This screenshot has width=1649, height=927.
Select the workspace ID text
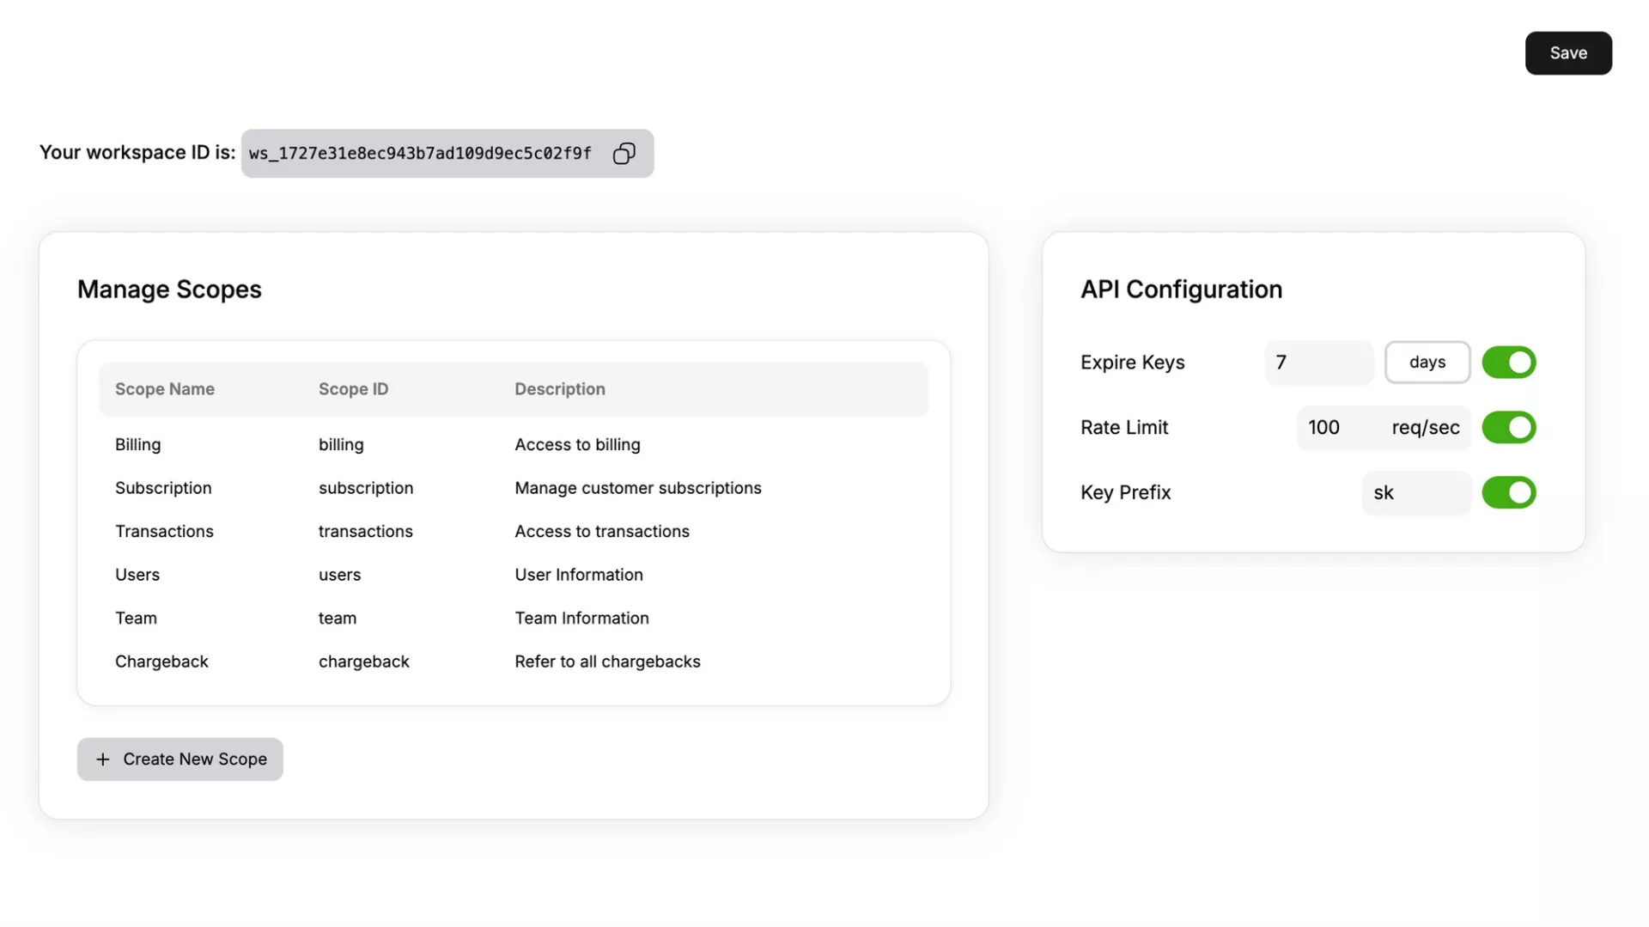click(x=420, y=154)
